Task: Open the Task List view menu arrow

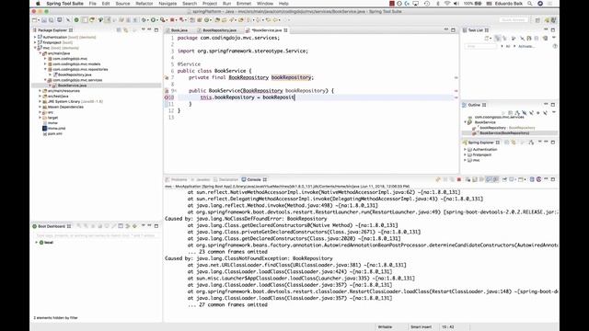Action: click(554, 39)
